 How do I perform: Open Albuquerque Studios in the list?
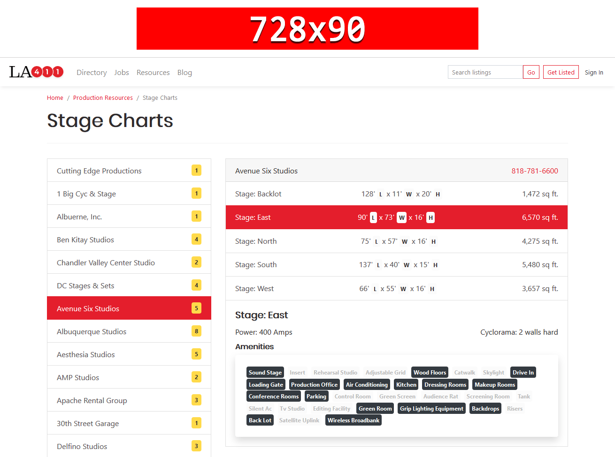point(129,331)
